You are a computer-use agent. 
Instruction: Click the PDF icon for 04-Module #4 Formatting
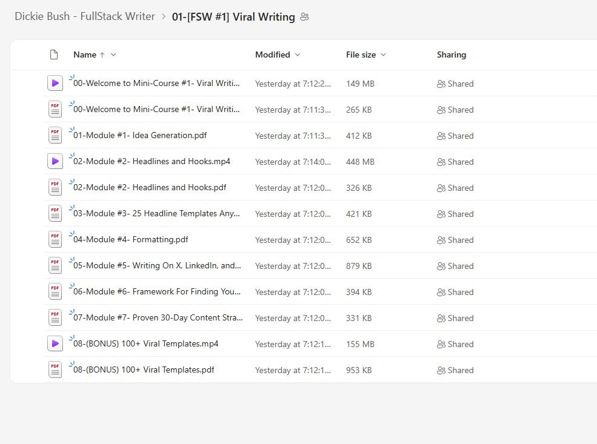coord(55,239)
